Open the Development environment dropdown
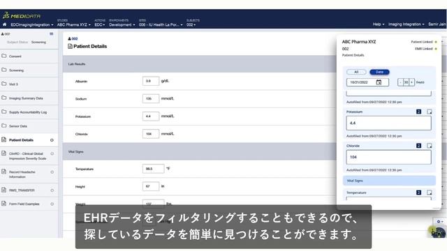The image size is (447, 251). coord(122,25)
